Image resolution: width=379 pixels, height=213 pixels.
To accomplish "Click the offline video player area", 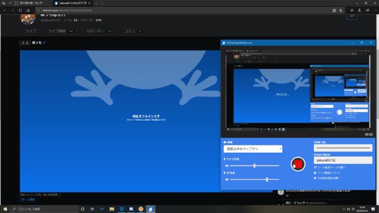I will [146, 121].
